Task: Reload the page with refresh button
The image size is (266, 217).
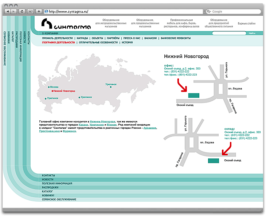Action: [22, 11]
